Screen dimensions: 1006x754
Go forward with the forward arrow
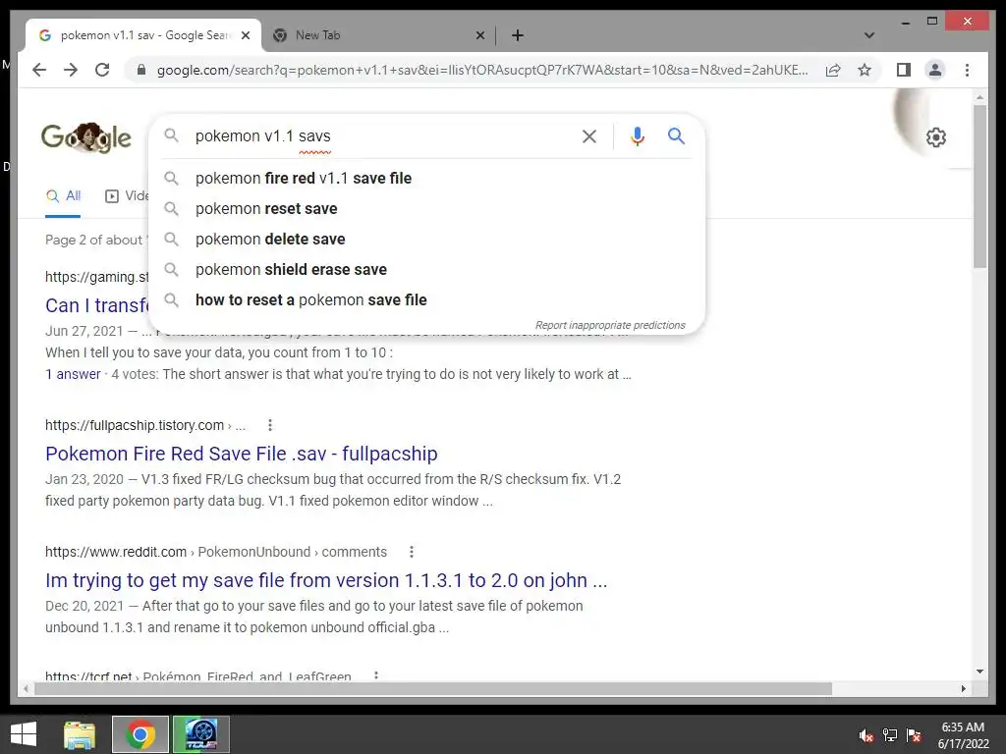coord(71,70)
